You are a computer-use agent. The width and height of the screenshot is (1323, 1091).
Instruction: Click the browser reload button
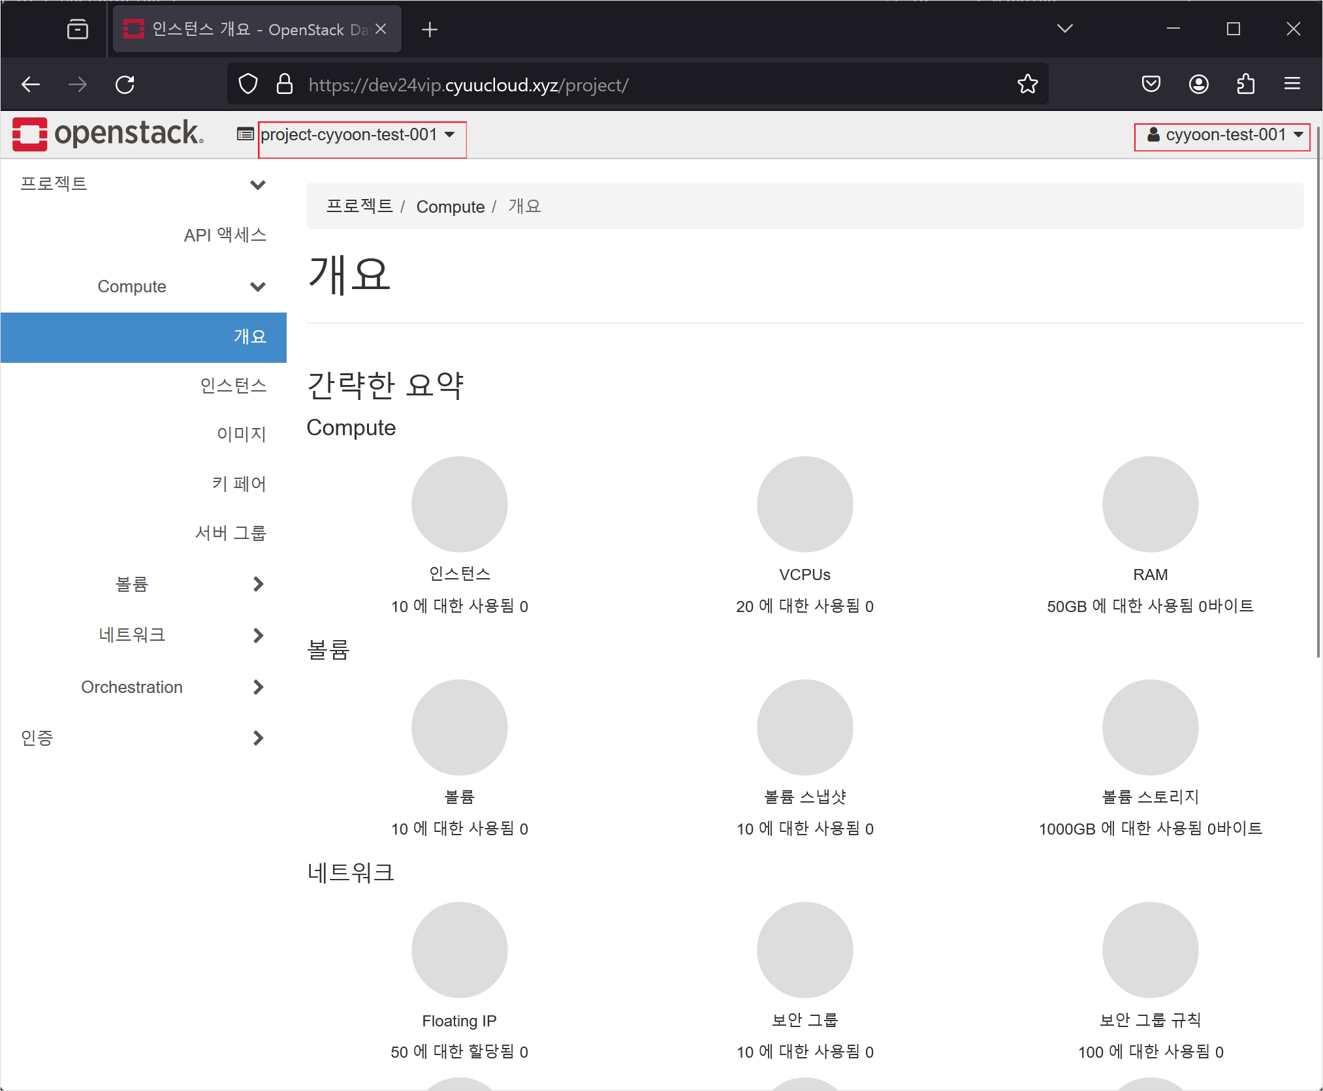tap(125, 84)
